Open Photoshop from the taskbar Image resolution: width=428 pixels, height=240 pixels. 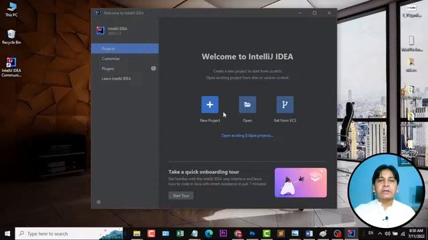(252, 233)
